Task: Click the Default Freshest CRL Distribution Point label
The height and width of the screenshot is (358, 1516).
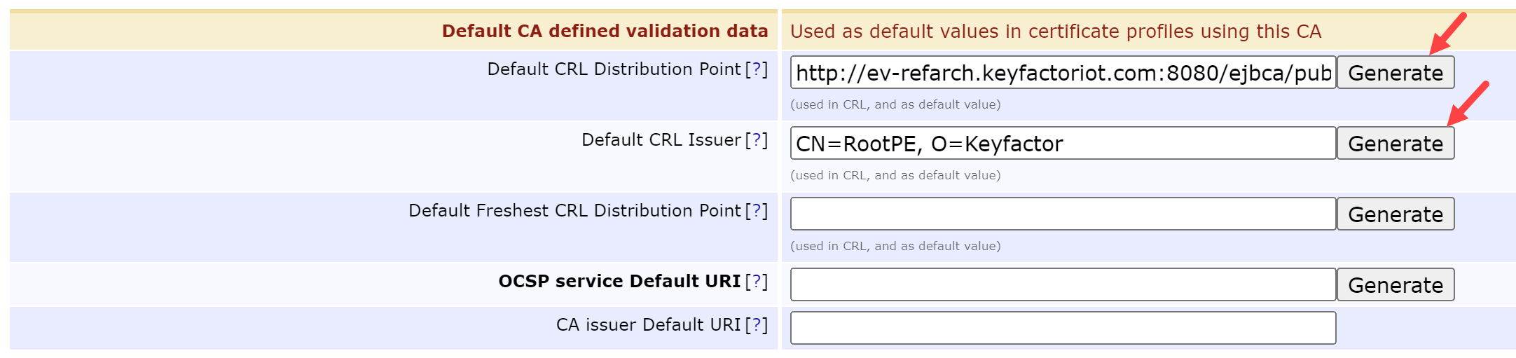Action: (574, 211)
